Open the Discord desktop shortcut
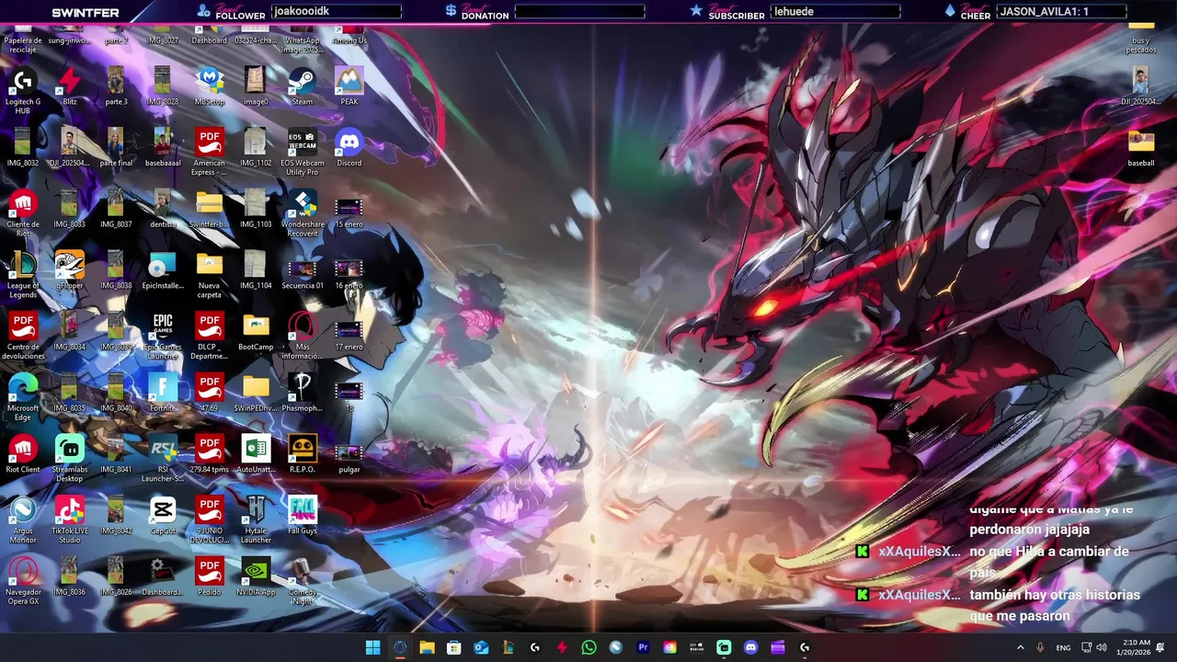Image resolution: width=1177 pixels, height=662 pixels. click(349, 149)
